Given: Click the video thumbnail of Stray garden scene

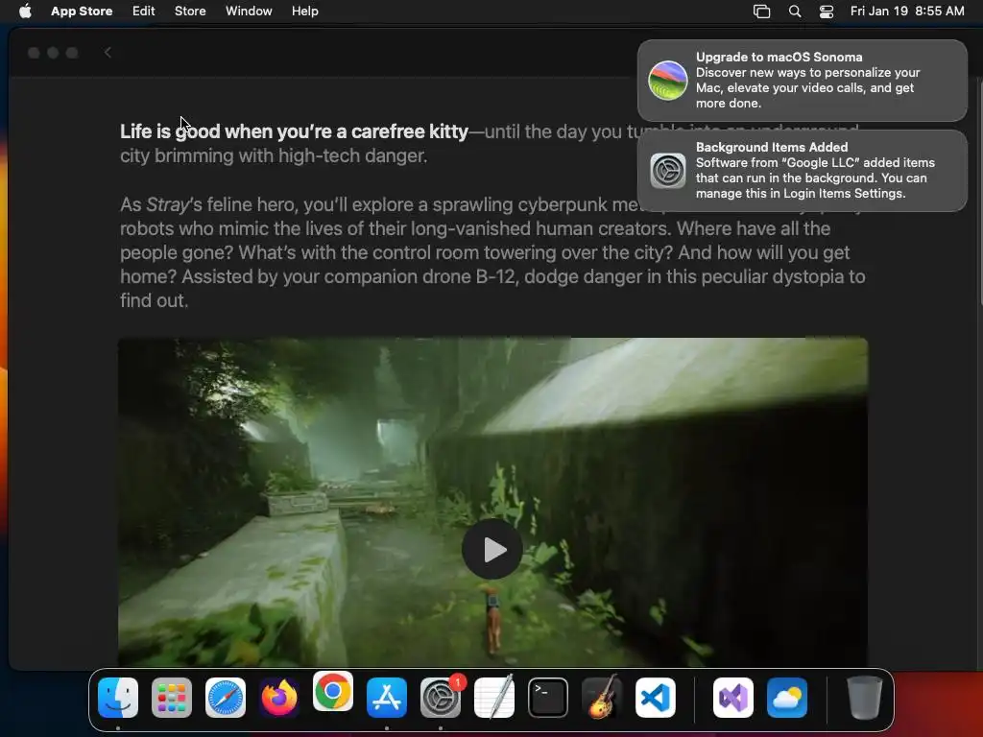Looking at the screenshot, I should 492,502.
